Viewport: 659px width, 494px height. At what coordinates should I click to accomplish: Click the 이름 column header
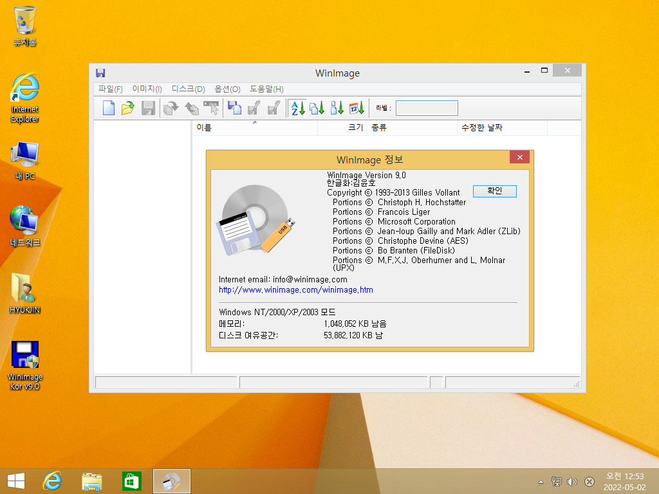255,128
